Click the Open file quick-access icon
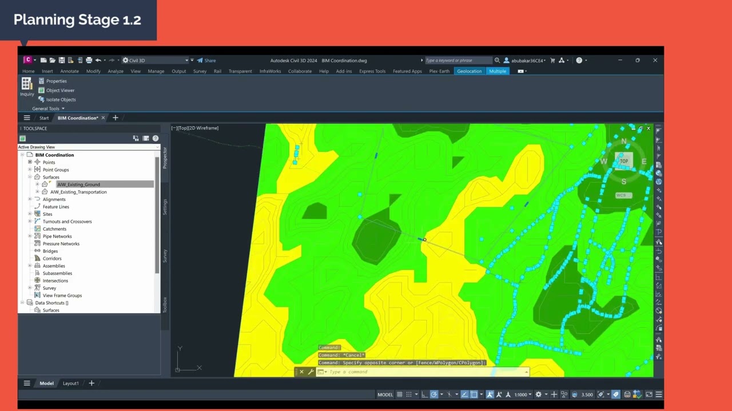This screenshot has height=411, width=732. [x=52, y=60]
